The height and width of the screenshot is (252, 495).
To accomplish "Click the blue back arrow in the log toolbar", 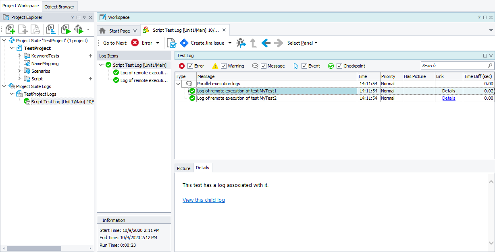I will click(266, 43).
